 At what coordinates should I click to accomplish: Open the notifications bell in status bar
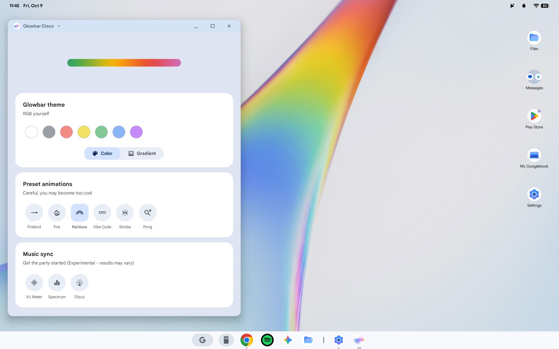point(524,6)
